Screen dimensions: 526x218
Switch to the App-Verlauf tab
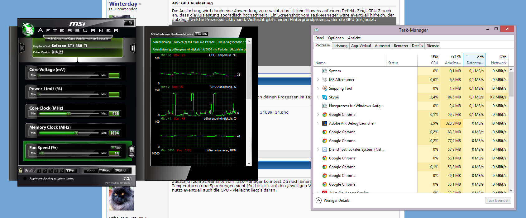click(361, 46)
